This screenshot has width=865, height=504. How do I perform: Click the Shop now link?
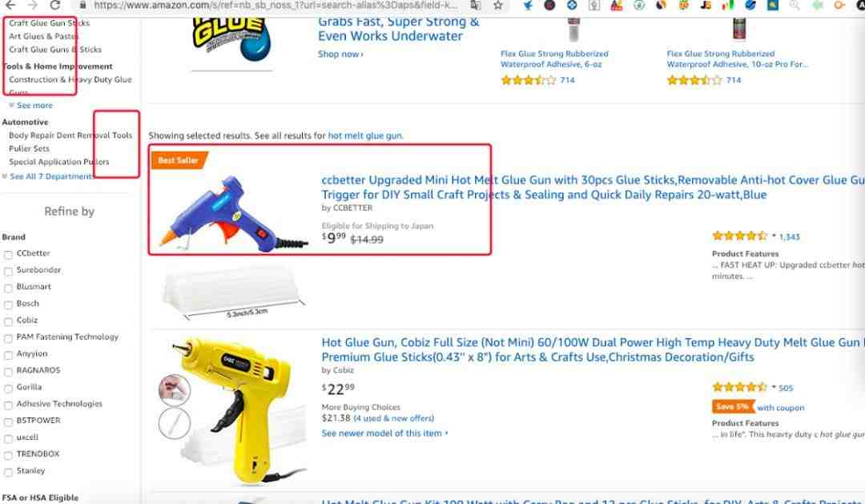340,54
